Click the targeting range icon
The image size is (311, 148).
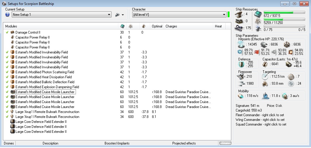(x=265, y=76)
